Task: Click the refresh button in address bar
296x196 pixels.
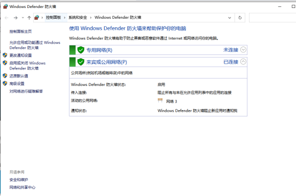Action: click(x=240, y=18)
